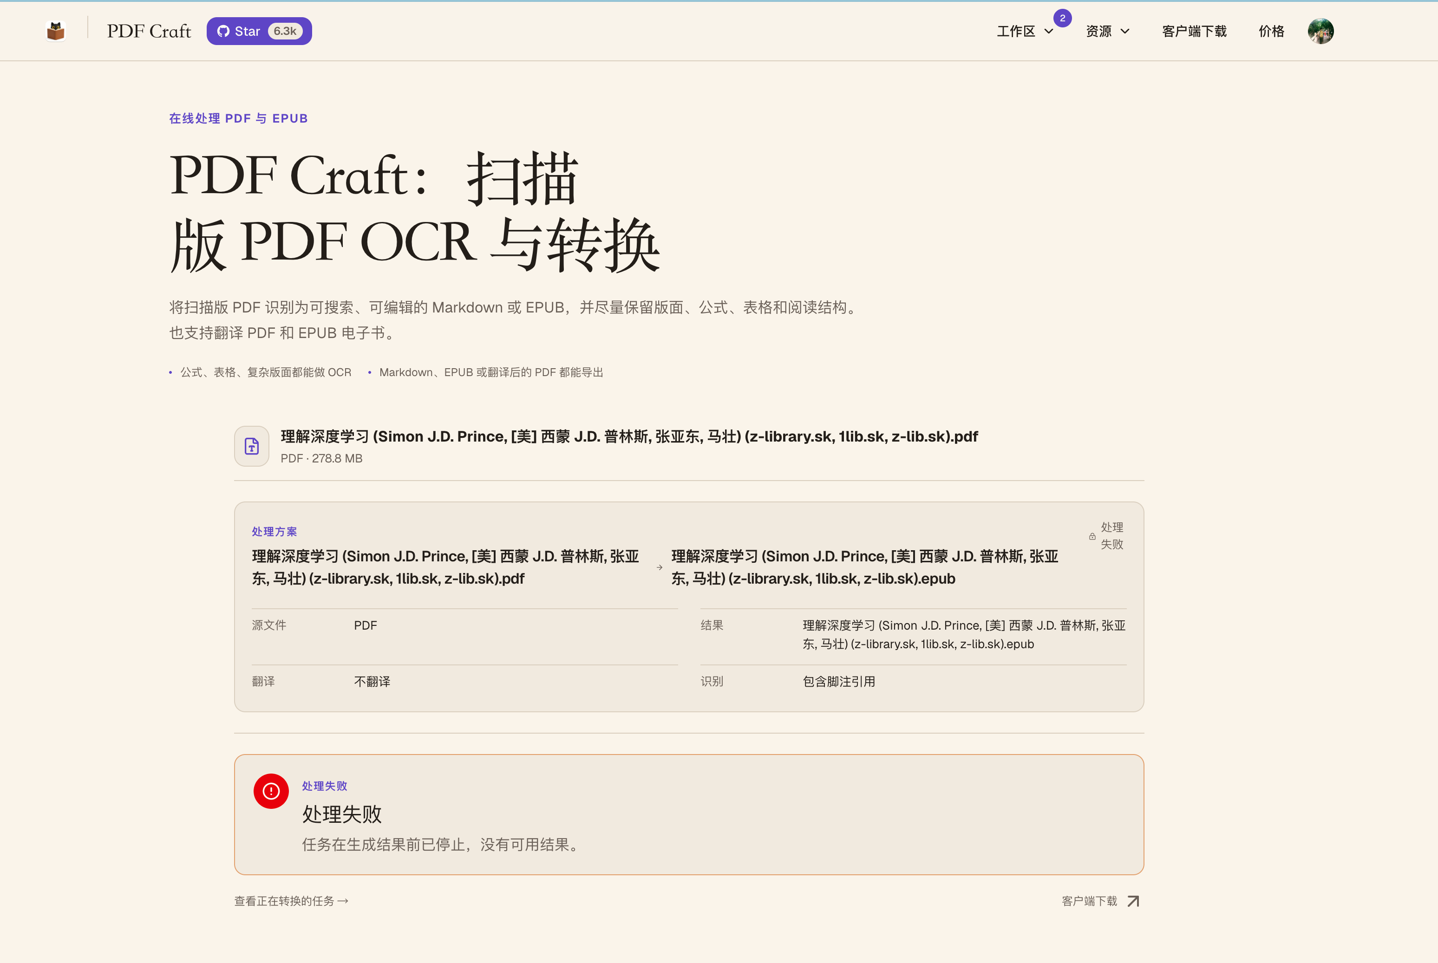1438x963 pixels.
Task: Click the notification badge showing 2
Action: click(1062, 19)
